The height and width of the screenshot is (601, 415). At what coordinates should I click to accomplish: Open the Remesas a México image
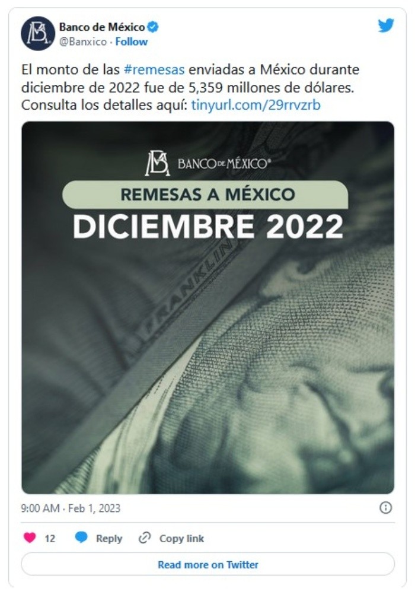[x=208, y=307]
